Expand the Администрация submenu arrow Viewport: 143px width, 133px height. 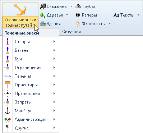point(54,119)
